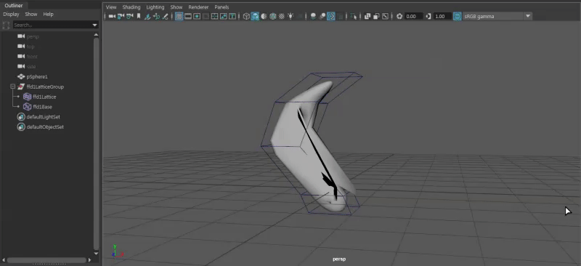Click the Outliner horizontal scrollbar
The width and height of the screenshot is (581, 266).
coord(46,260)
